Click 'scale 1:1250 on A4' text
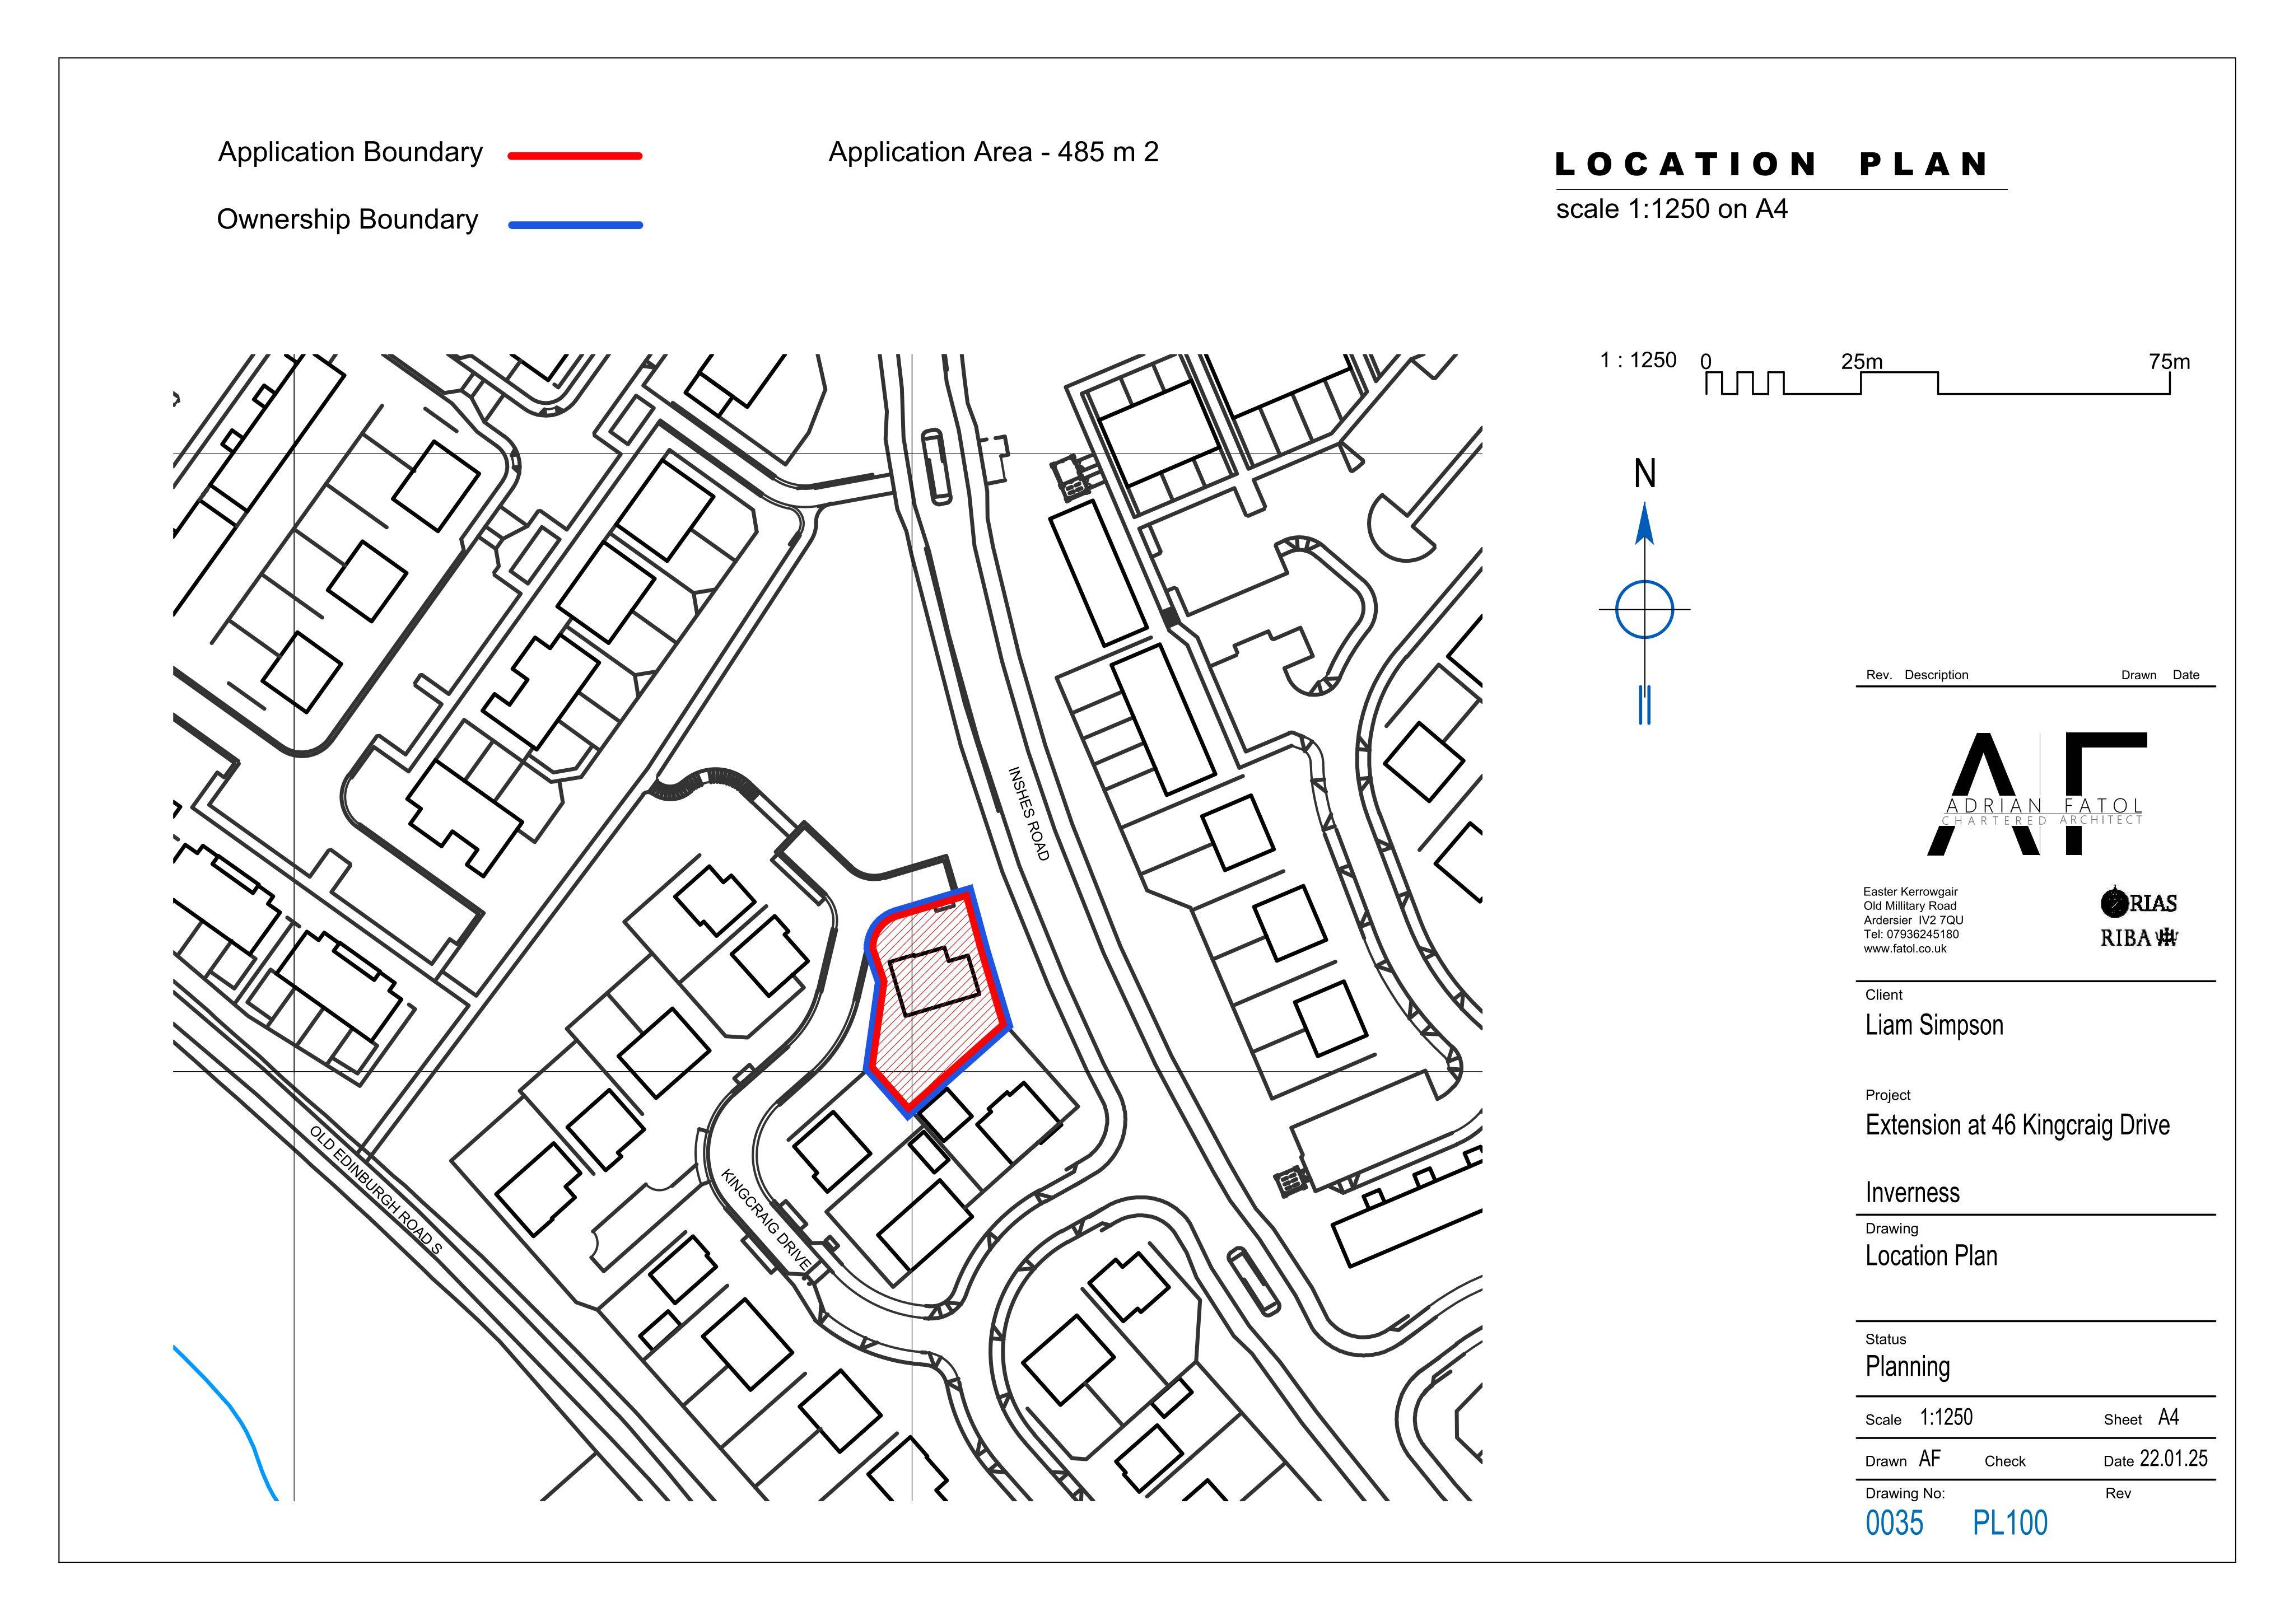 click(1672, 210)
